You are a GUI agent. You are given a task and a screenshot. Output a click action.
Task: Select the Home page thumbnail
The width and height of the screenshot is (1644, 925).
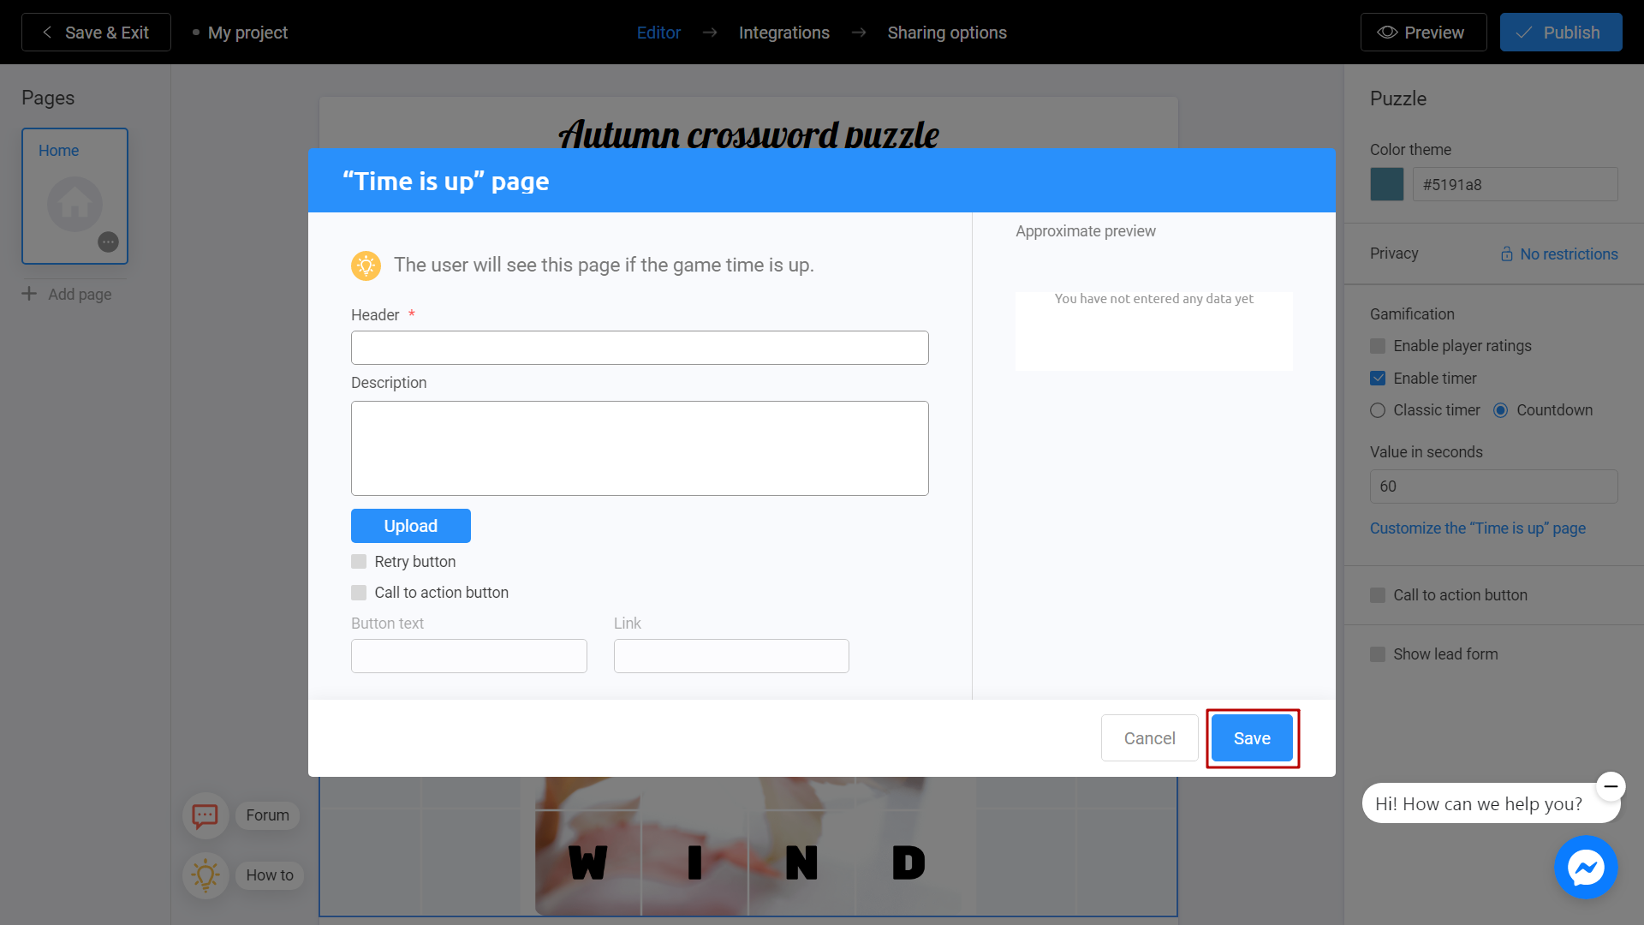(x=75, y=196)
